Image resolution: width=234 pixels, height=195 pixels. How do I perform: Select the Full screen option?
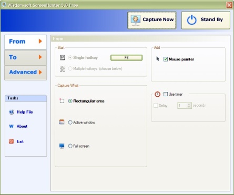pos(70,146)
